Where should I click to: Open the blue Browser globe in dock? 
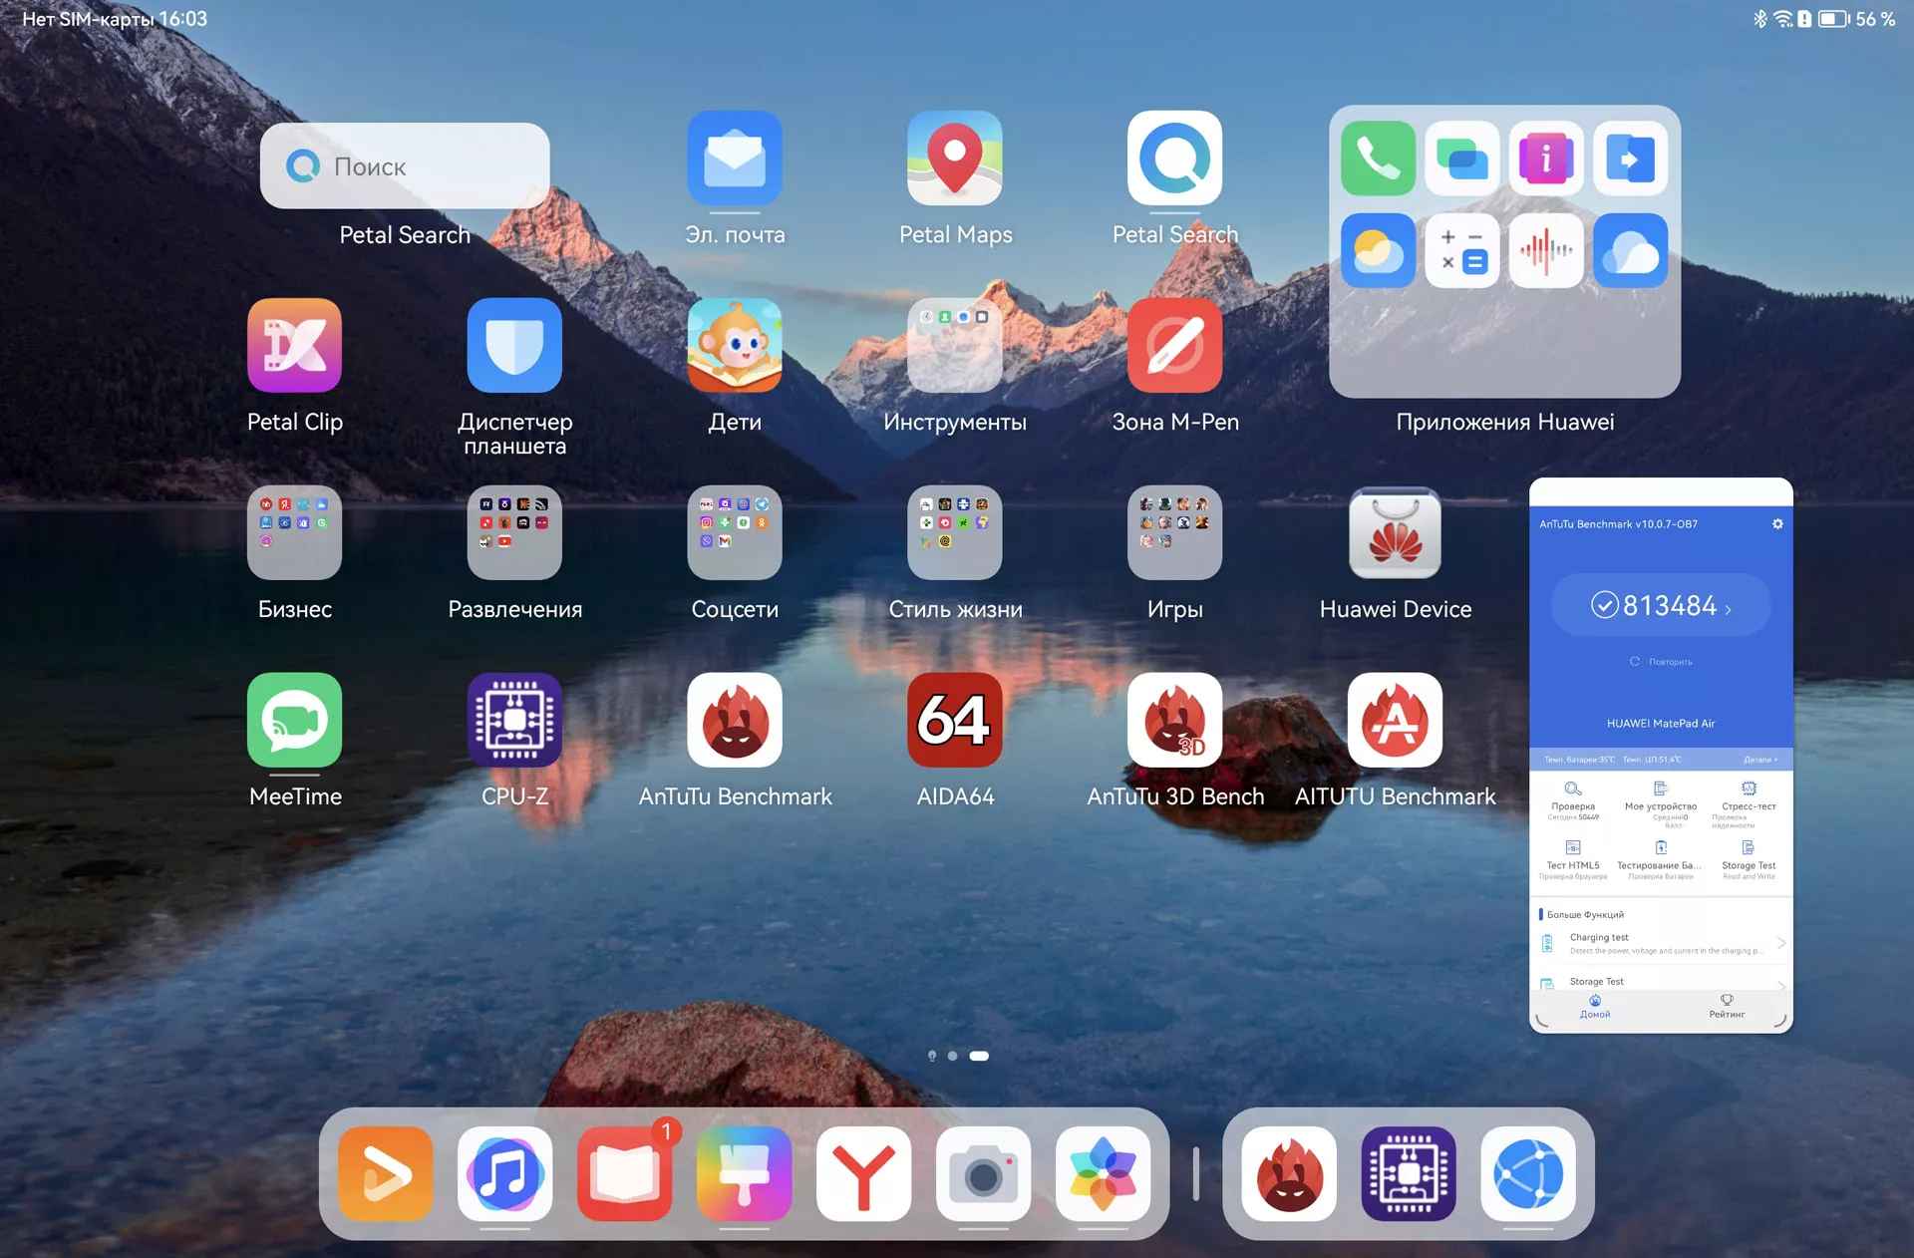[x=1528, y=1174]
